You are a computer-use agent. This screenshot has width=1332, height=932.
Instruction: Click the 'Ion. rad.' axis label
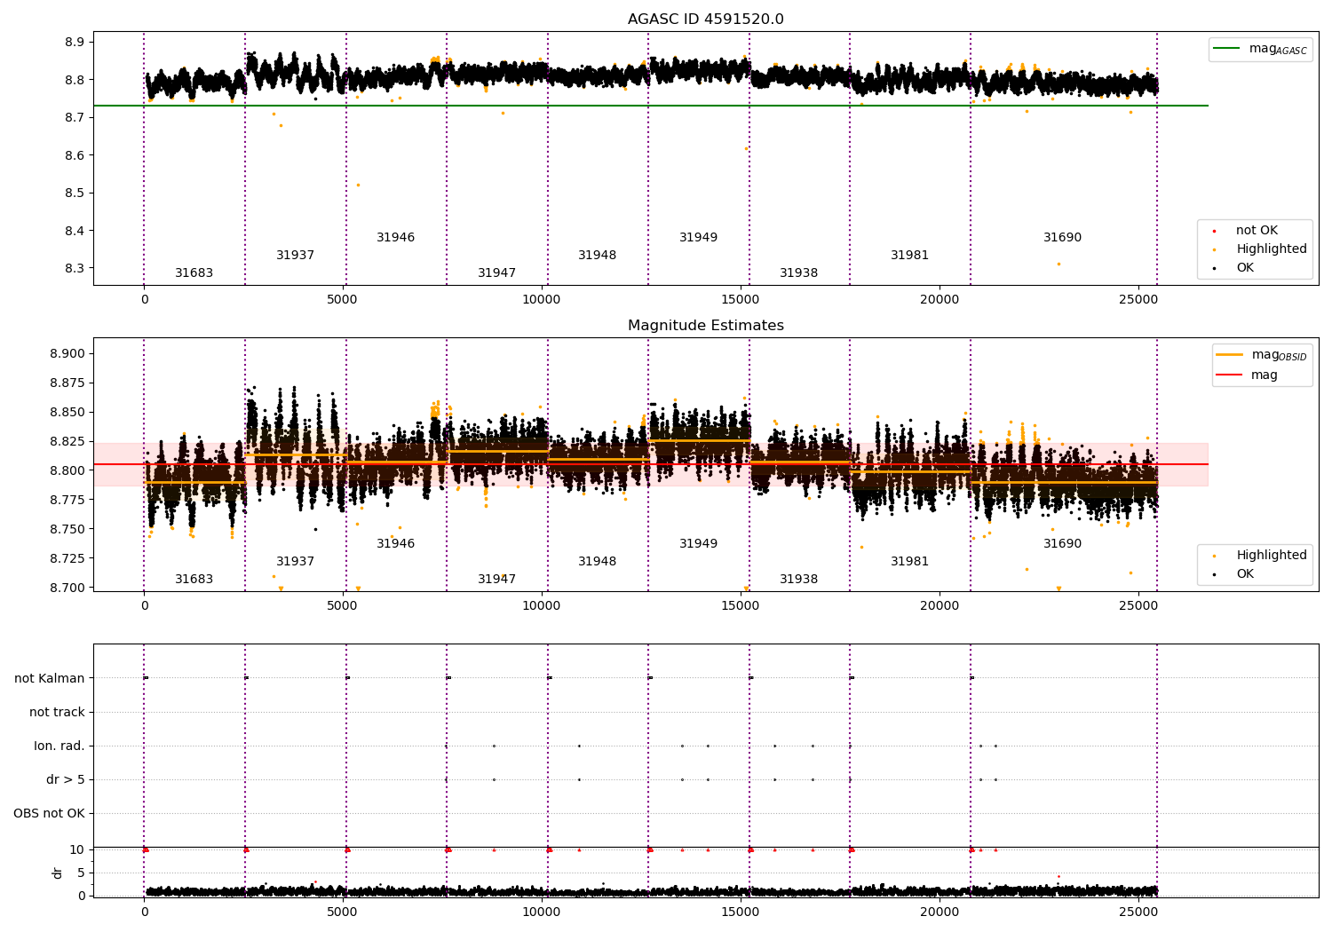click(x=59, y=746)
